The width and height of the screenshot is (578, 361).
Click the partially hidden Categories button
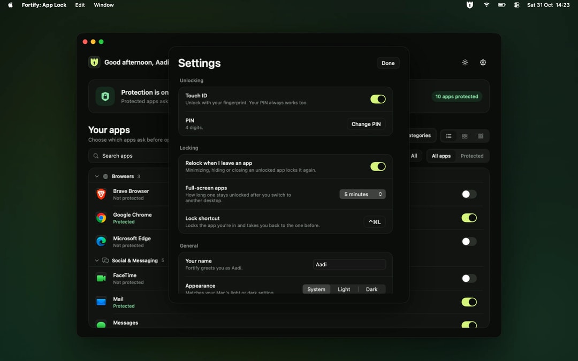point(422,135)
